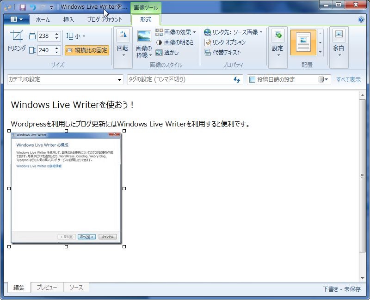Click the scrollbar up arrow

pyautogui.click(x=363, y=95)
